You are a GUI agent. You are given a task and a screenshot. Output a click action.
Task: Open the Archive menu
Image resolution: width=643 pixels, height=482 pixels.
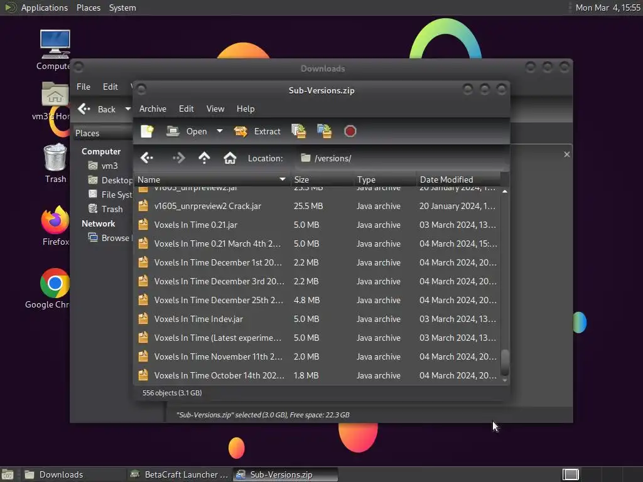(153, 109)
